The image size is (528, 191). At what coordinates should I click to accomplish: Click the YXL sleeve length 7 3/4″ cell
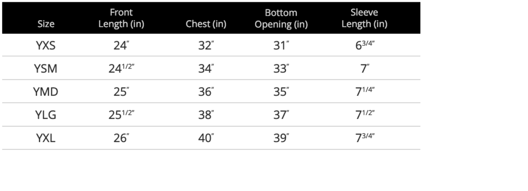pyautogui.click(x=365, y=138)
